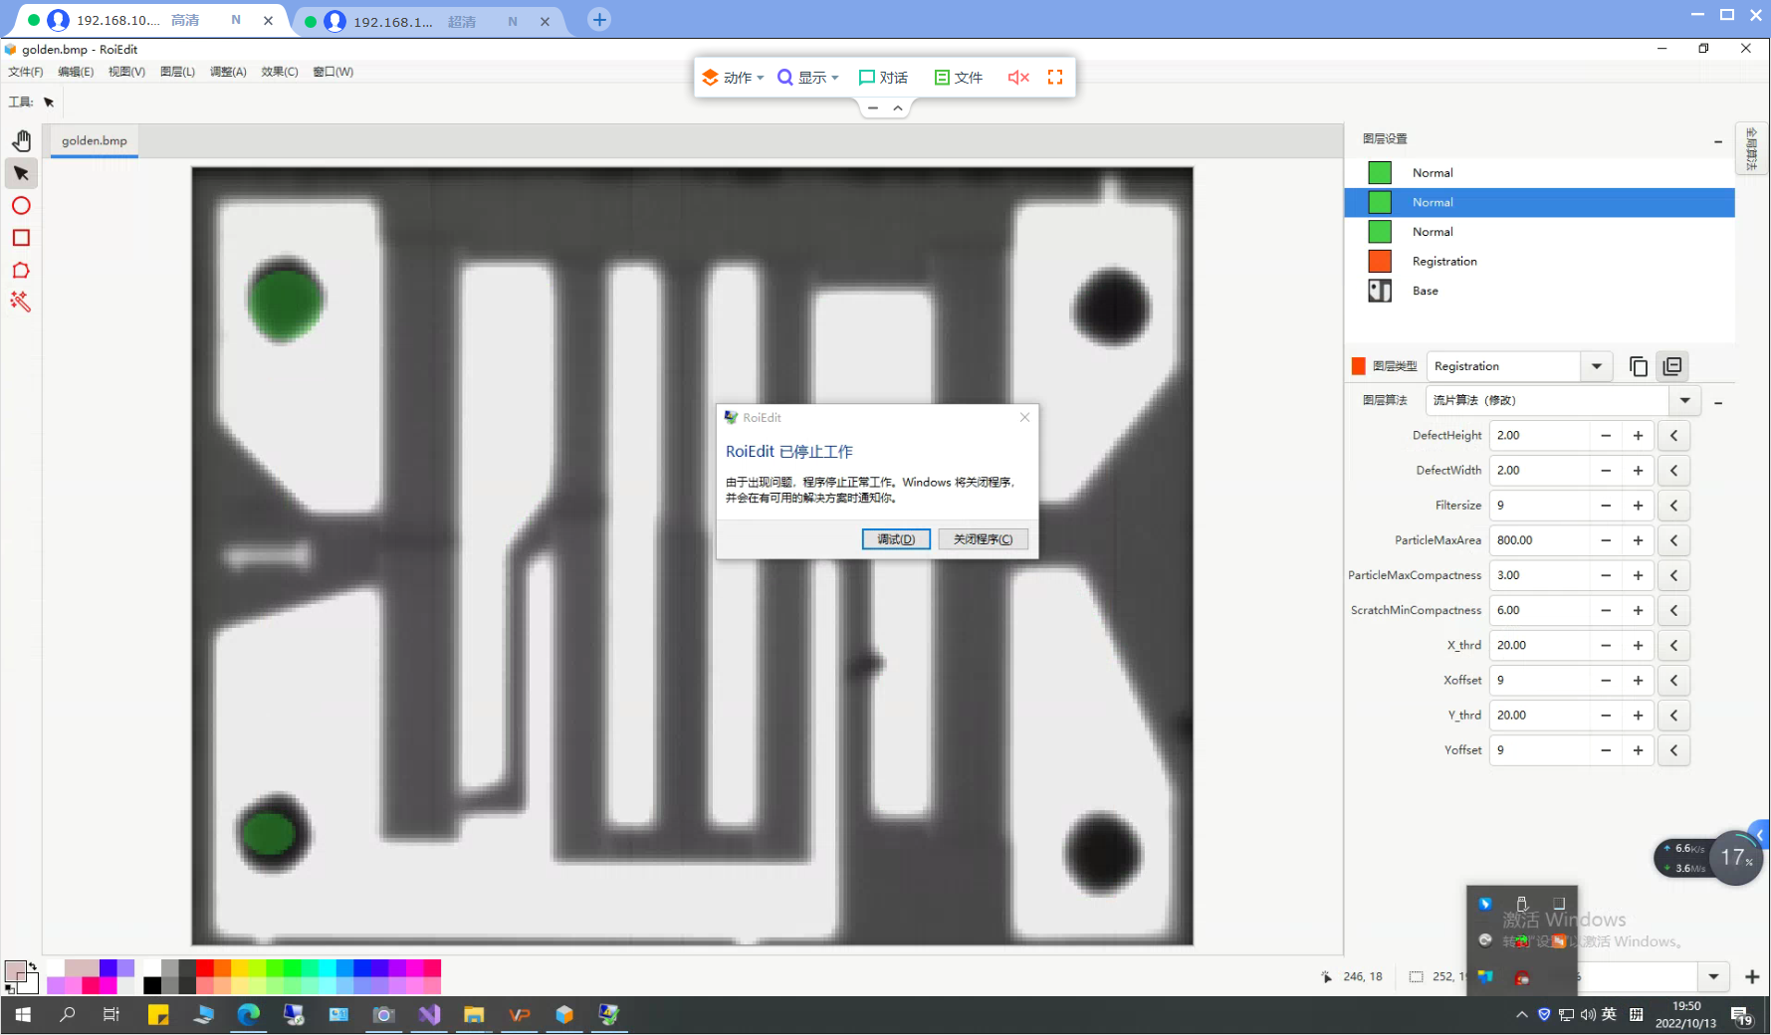Click the plus icon at bottom right corner
Image resolution: width=1771 pixels, height=1035 pixels.
pos(1752,976)
